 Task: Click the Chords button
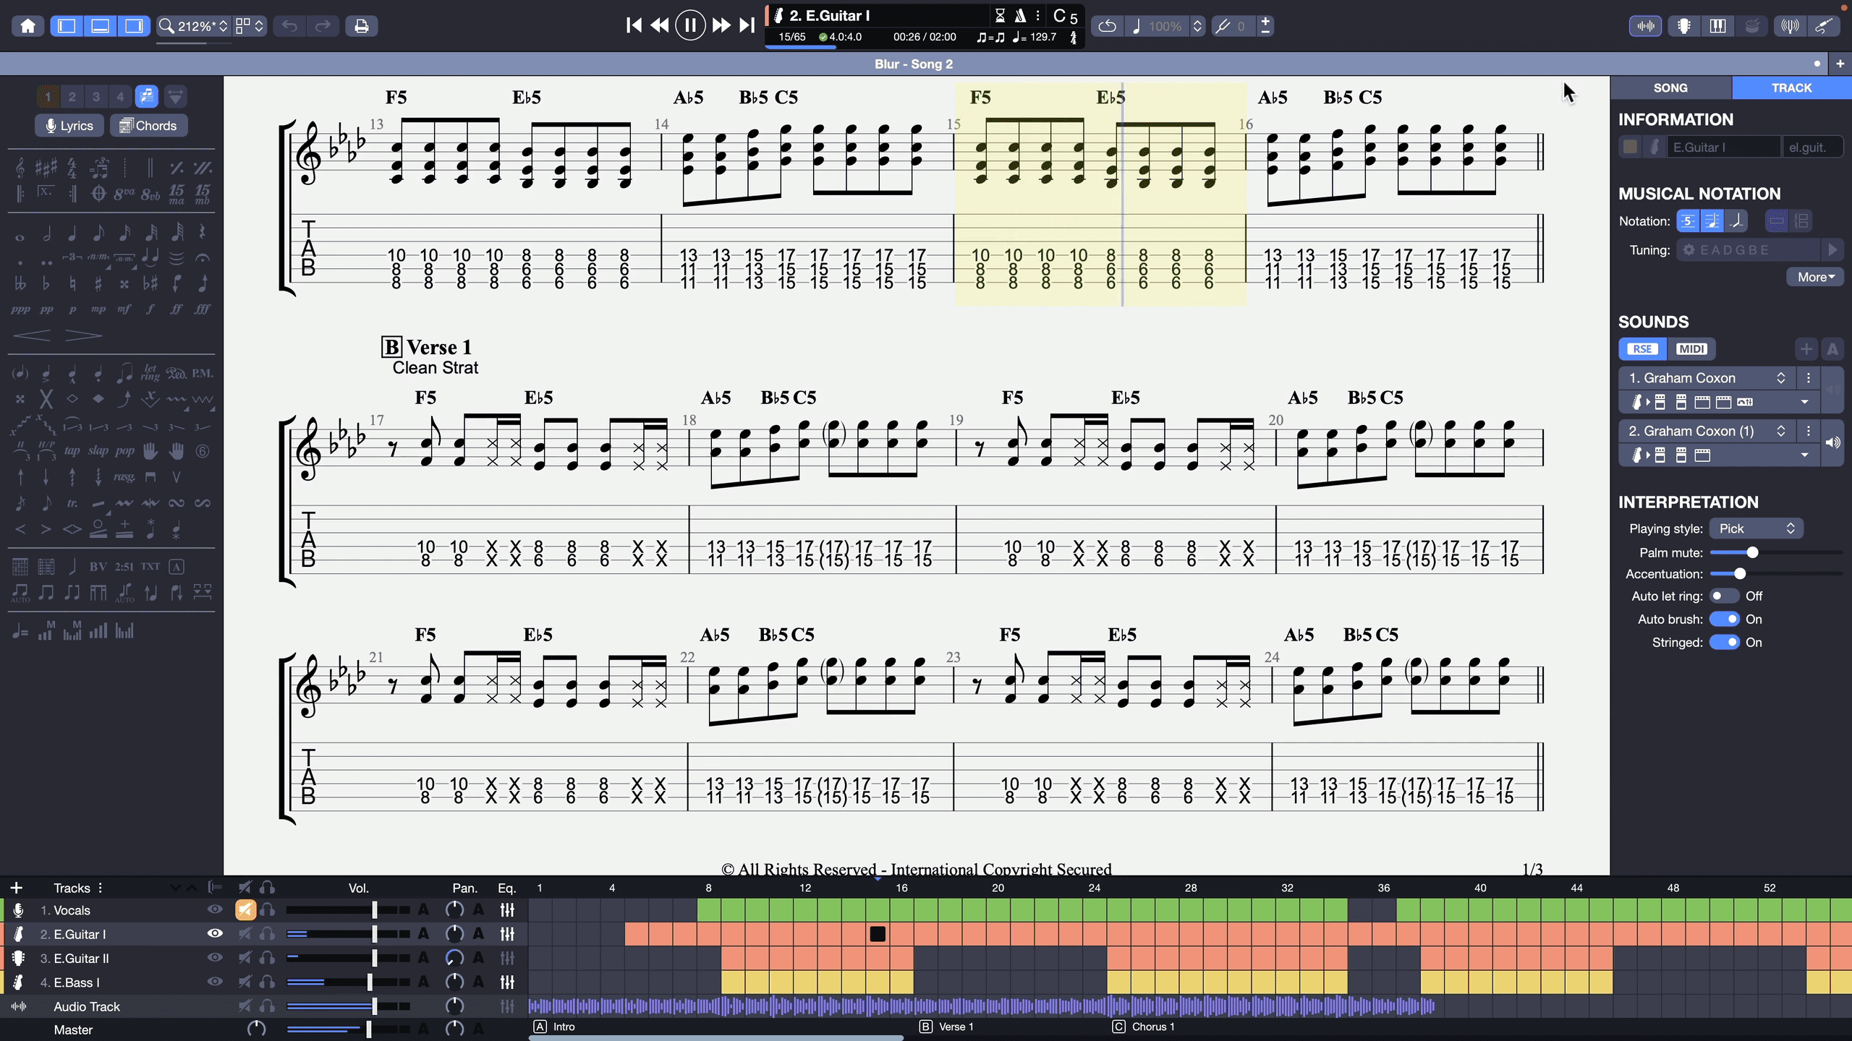point(148,126)
